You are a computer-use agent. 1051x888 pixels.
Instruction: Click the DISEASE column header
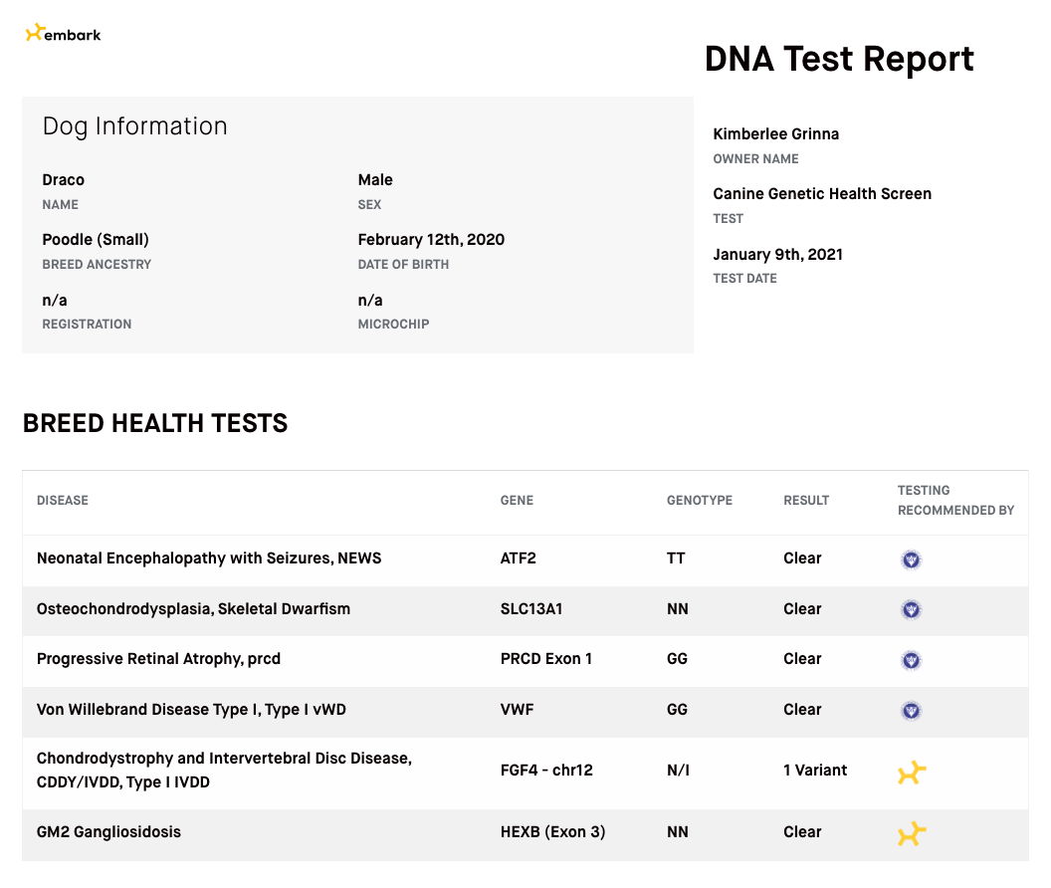tap(63, 501)
